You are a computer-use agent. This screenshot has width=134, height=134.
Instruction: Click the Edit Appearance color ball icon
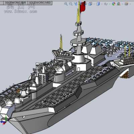(114, 4)
